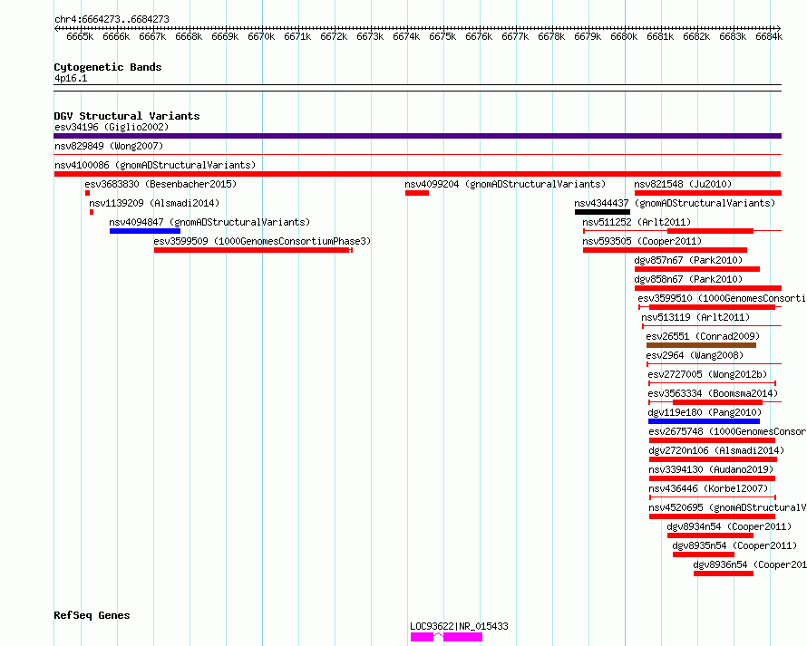Select the blue dgv119e180 variant bar
The width and height of the screenshot is (807, 646).
pos(704,421)
